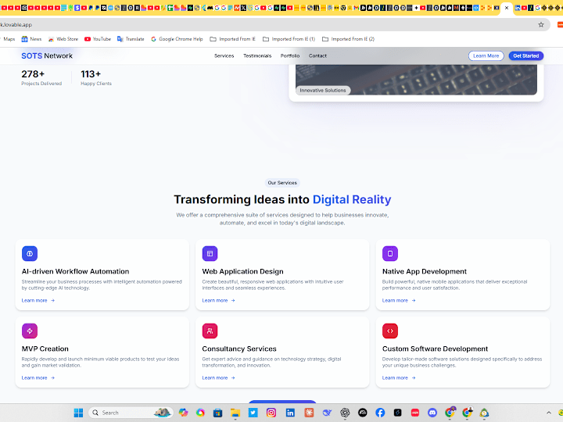Viewport: 563px width, 422px height.
Task: Click Learn more under Custom Software Development
Action: pos(399,378)
